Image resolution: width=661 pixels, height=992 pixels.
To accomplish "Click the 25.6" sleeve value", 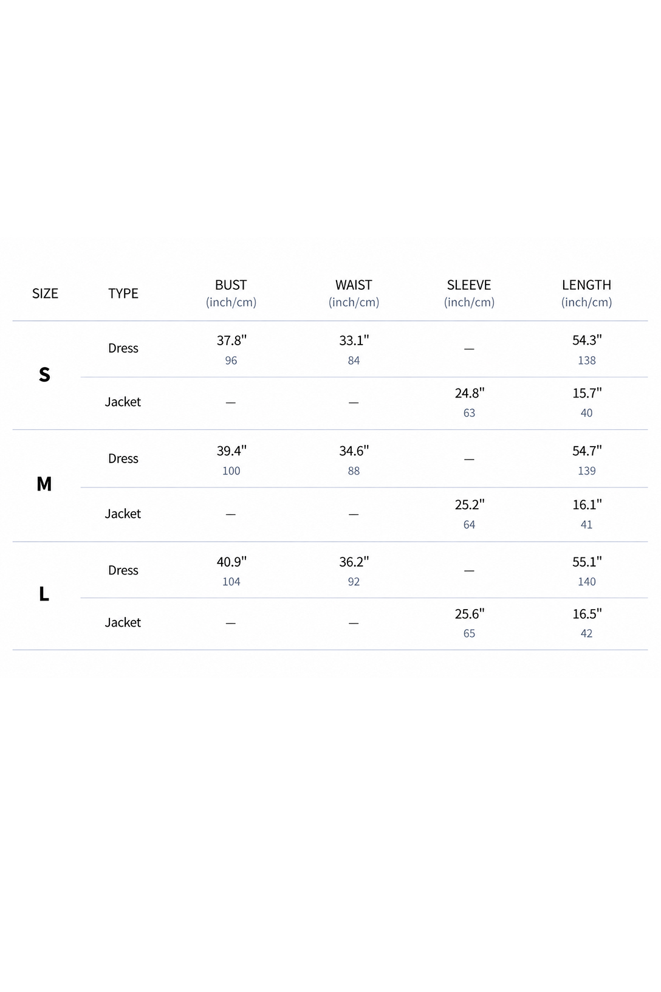I will 470,614.
